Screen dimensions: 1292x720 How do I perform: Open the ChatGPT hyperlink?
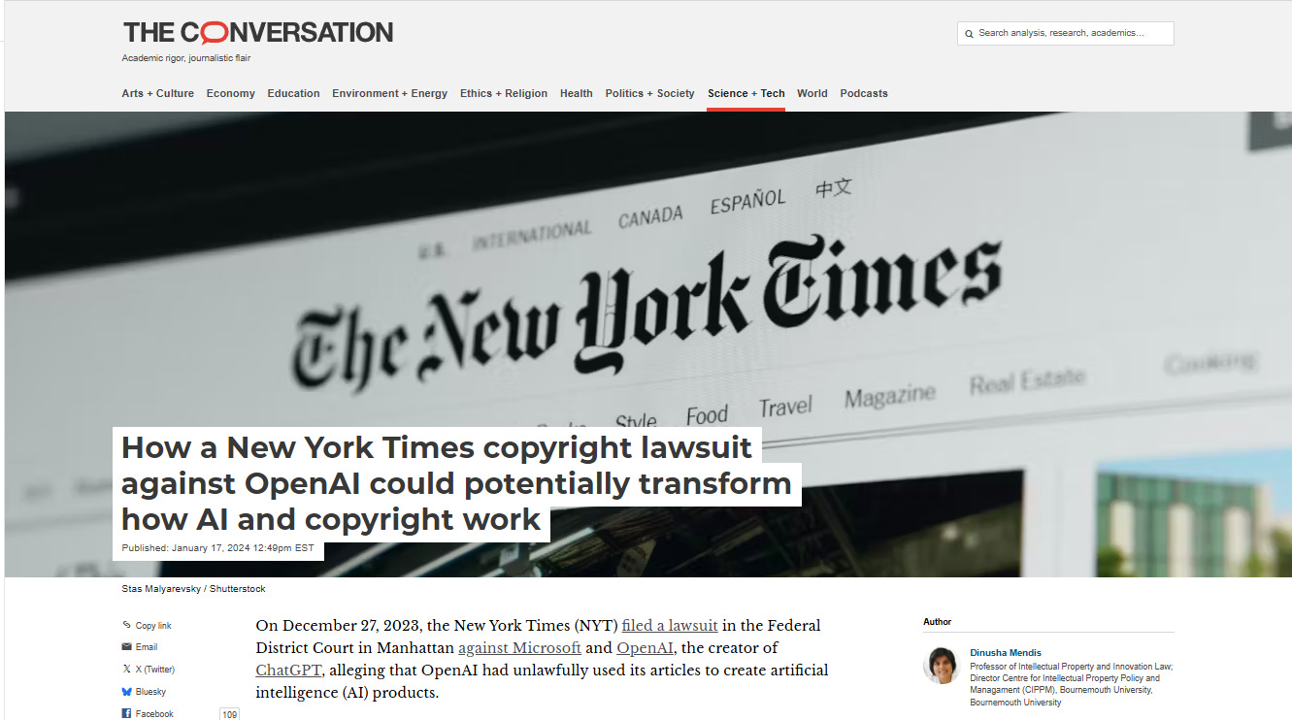coord(288,671)
